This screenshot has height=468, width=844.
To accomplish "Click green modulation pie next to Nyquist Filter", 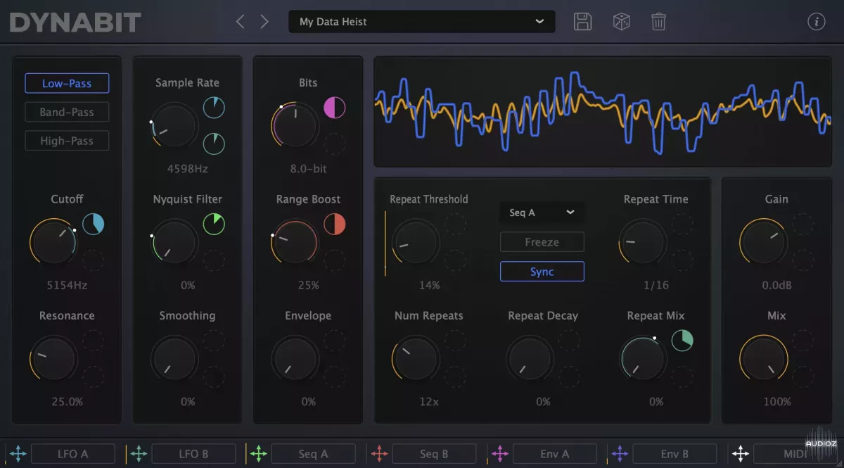I will pos(214,224).
